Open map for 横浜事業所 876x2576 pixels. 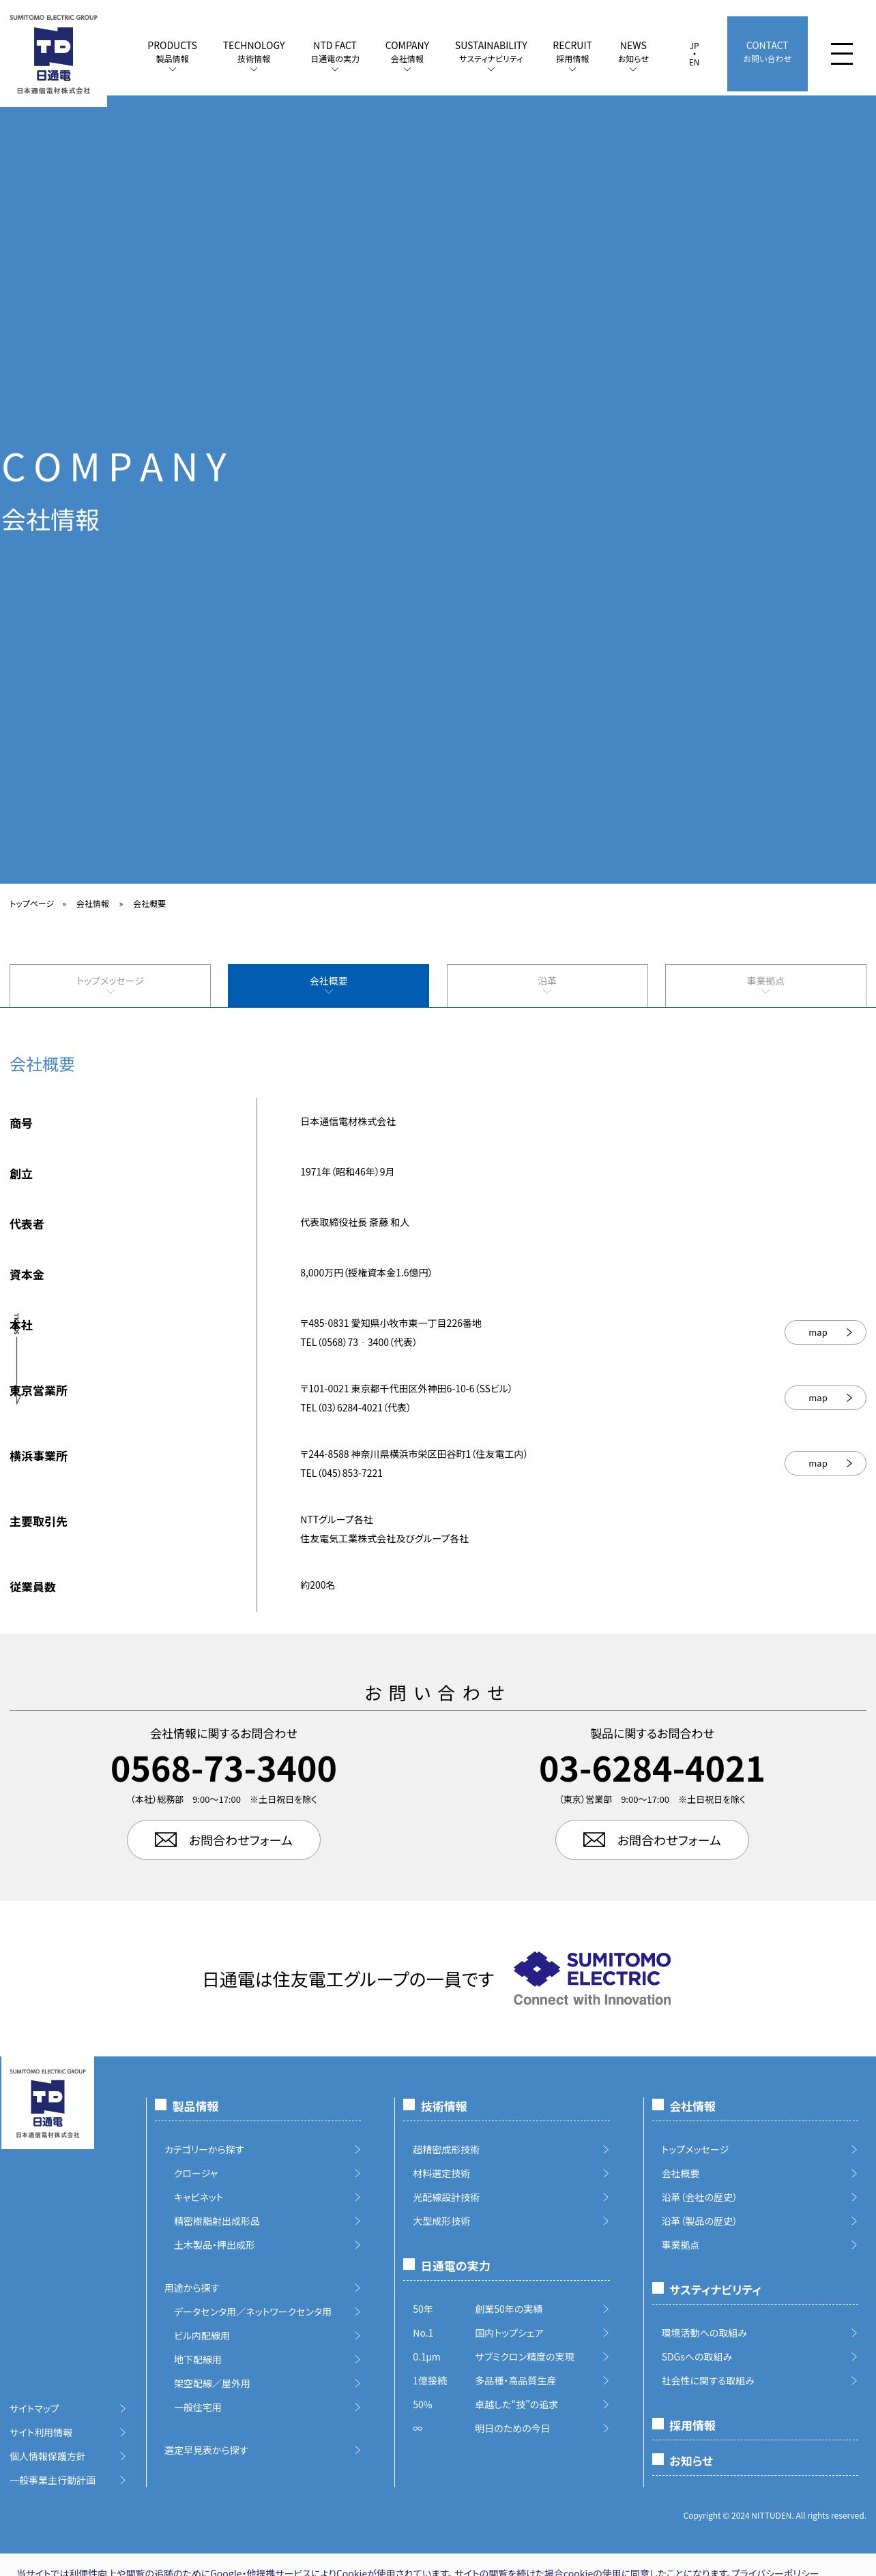tap(824, 1463)
